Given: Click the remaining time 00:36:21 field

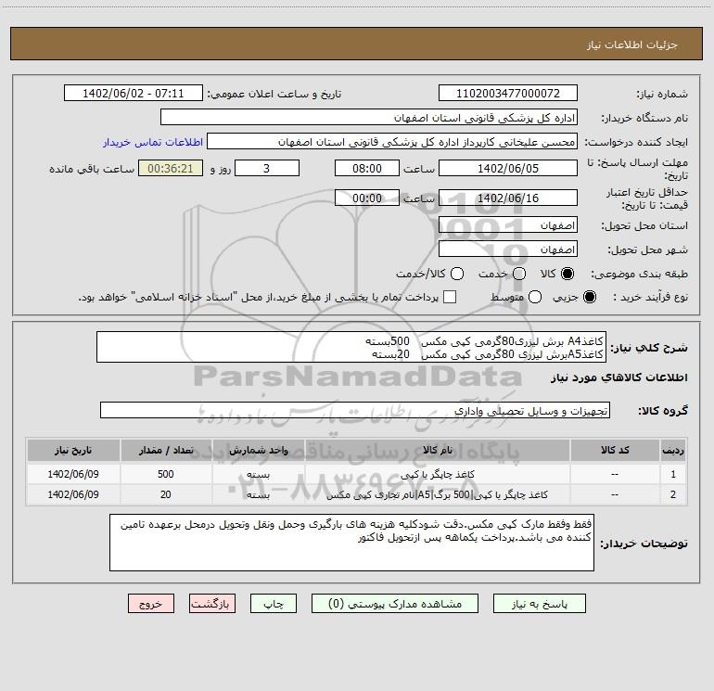Looking at the screenshot, I should point(171,168).
